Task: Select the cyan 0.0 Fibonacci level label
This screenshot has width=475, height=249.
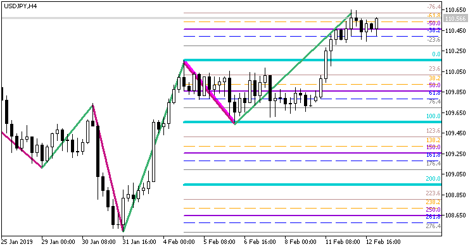Action: [x=436, y=54]
